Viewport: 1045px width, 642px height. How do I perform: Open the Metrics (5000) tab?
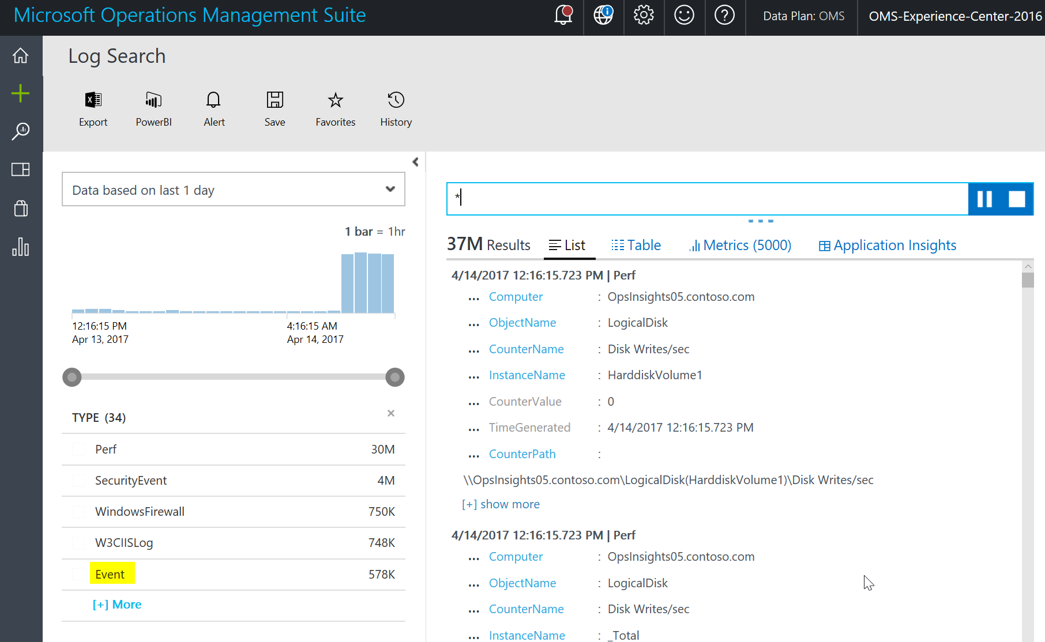740,246
